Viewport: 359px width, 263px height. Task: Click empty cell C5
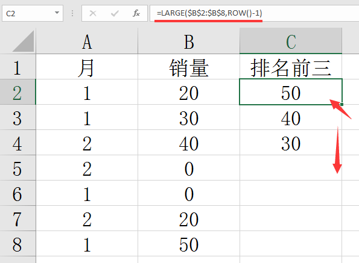(x=291, y=168)
